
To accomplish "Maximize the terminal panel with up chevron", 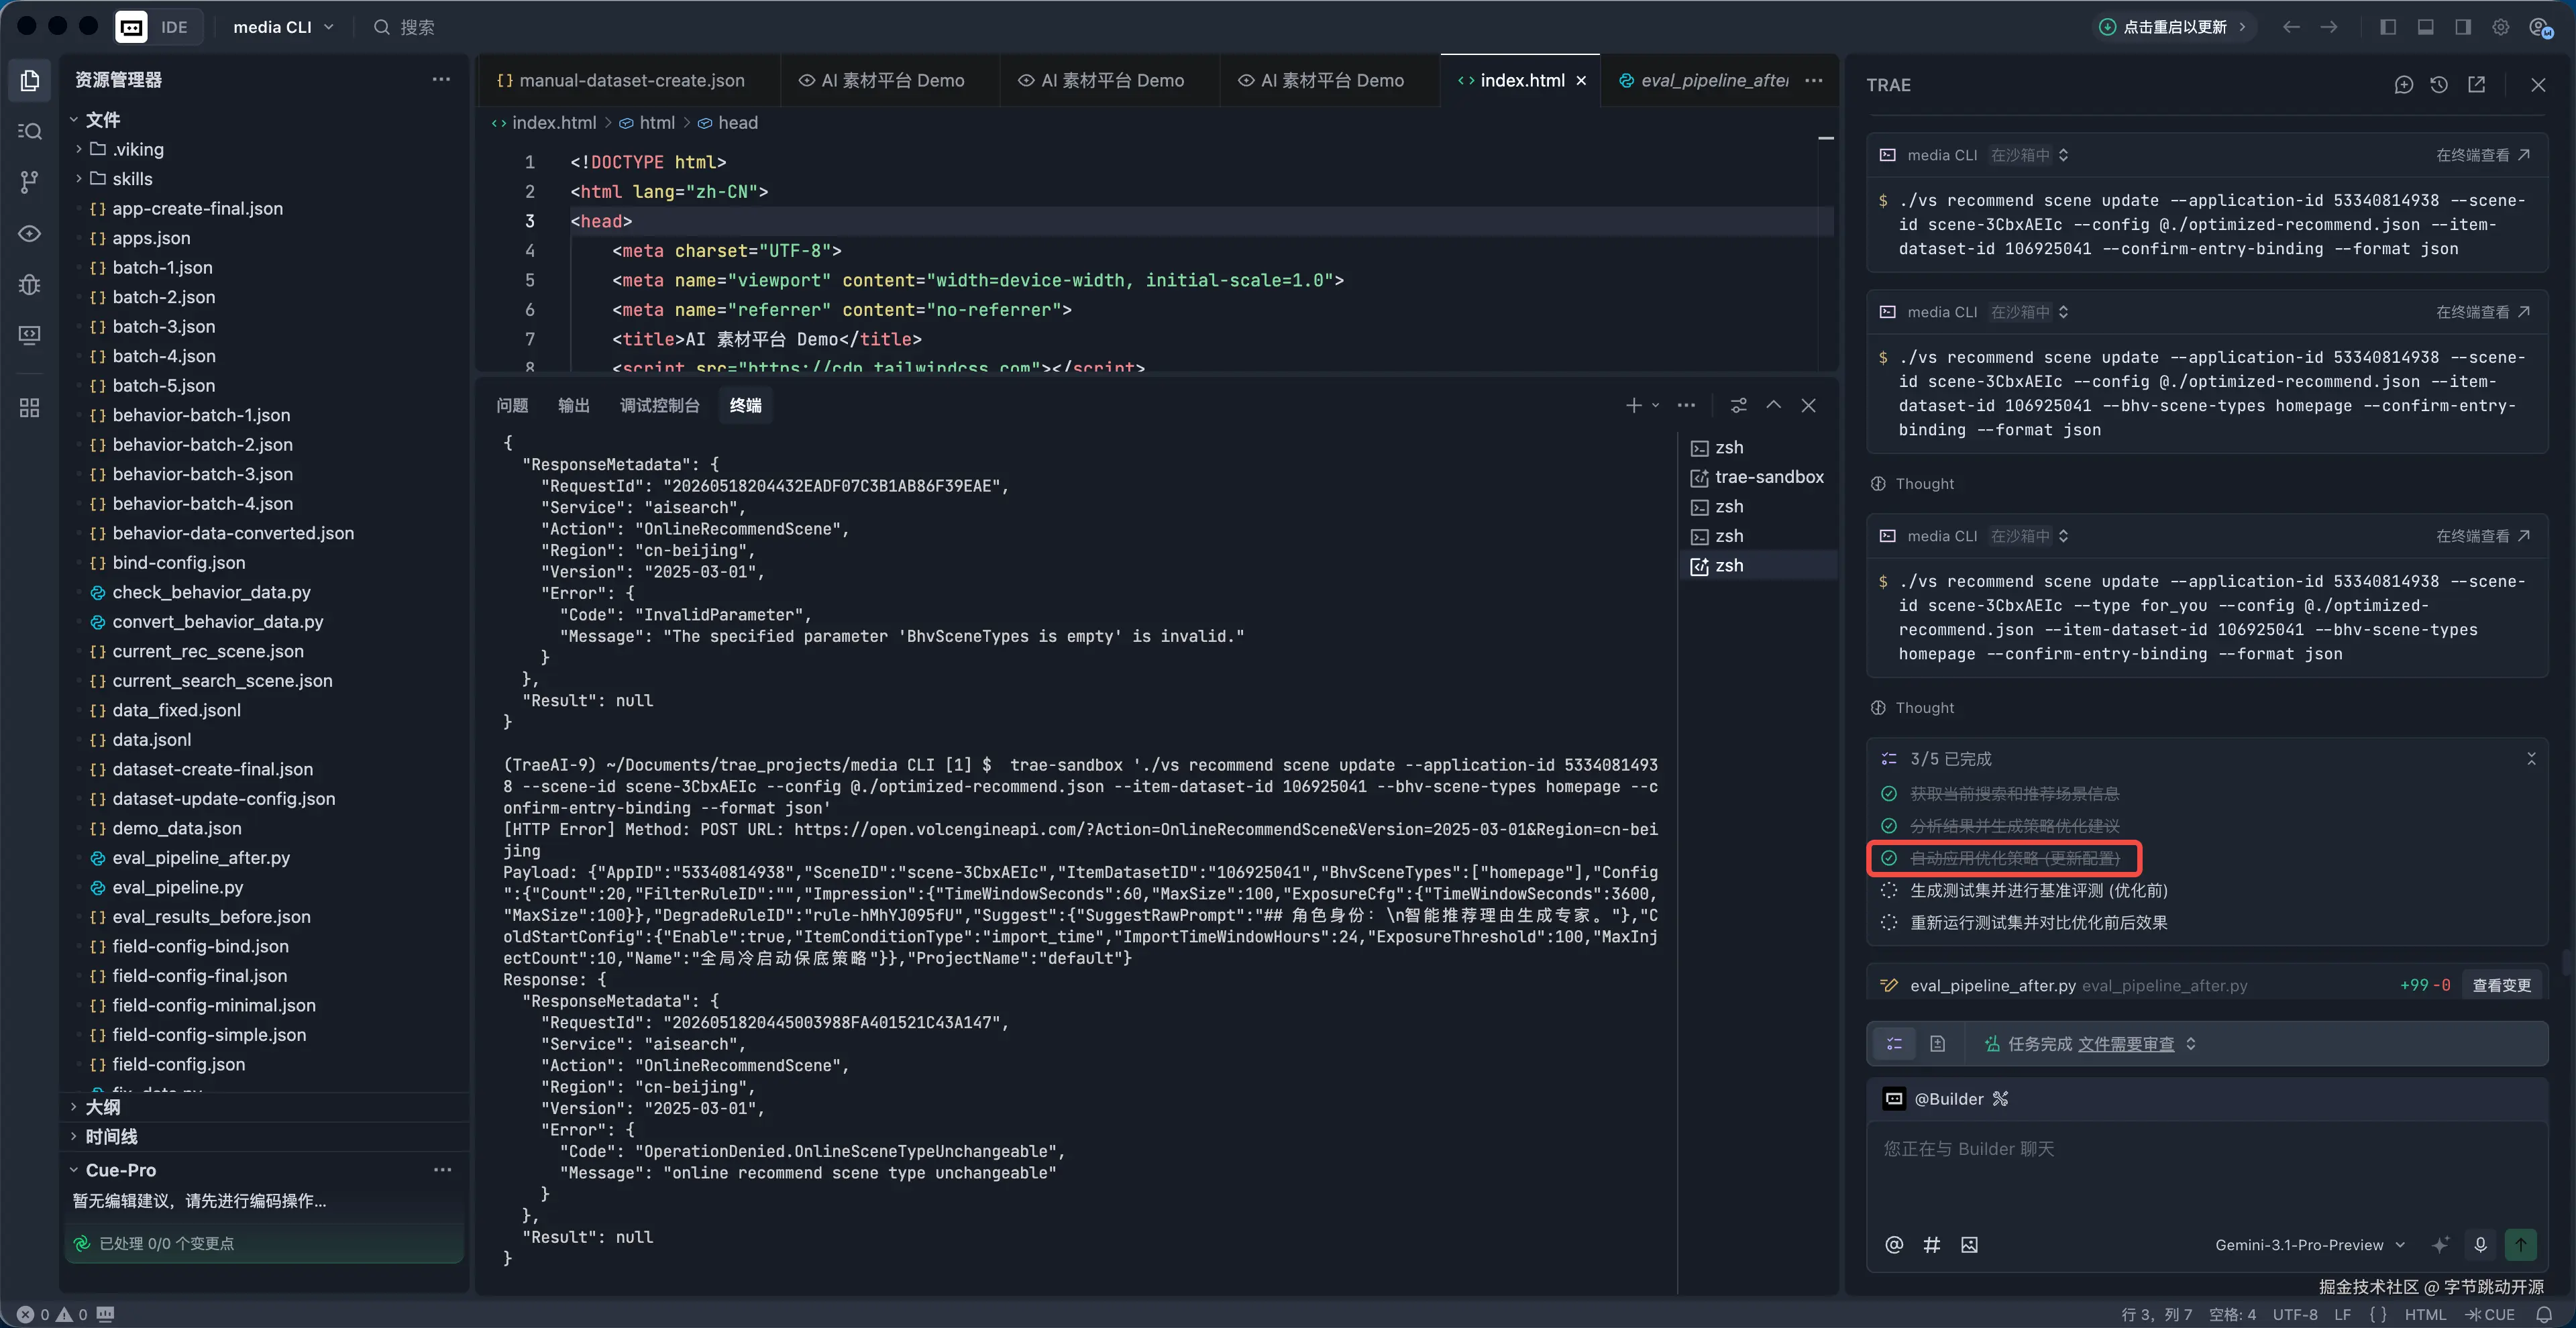I will 1773,405.
